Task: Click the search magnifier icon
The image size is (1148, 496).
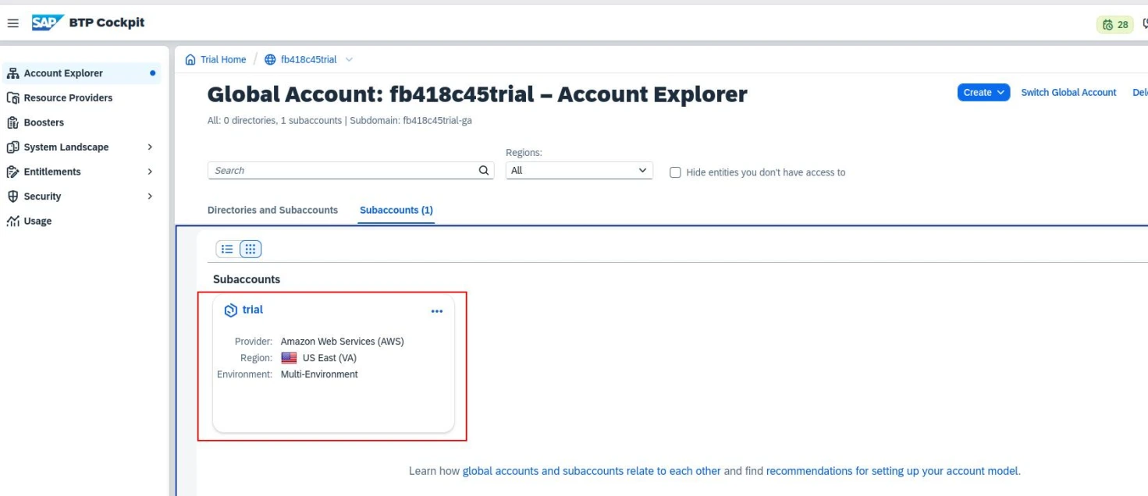Action: (x=484, y=171)
